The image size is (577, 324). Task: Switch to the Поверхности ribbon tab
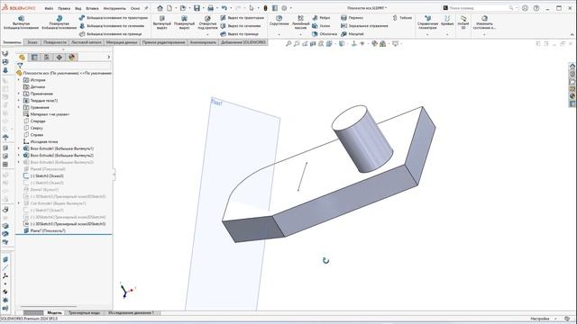(55, 42)
